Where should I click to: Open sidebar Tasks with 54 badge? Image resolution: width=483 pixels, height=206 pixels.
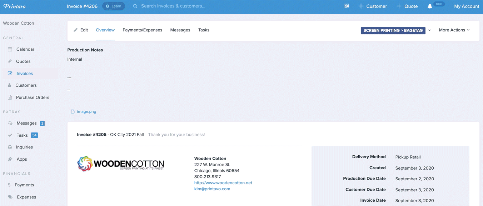(x=22, y=135)
